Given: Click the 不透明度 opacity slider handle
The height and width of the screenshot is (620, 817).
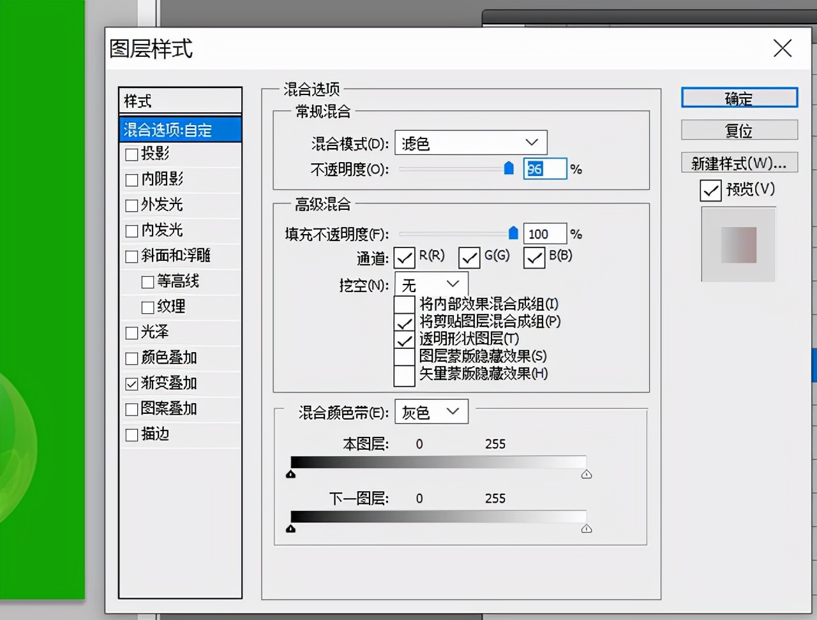Looking at the screenshot, I should (509, 168).
